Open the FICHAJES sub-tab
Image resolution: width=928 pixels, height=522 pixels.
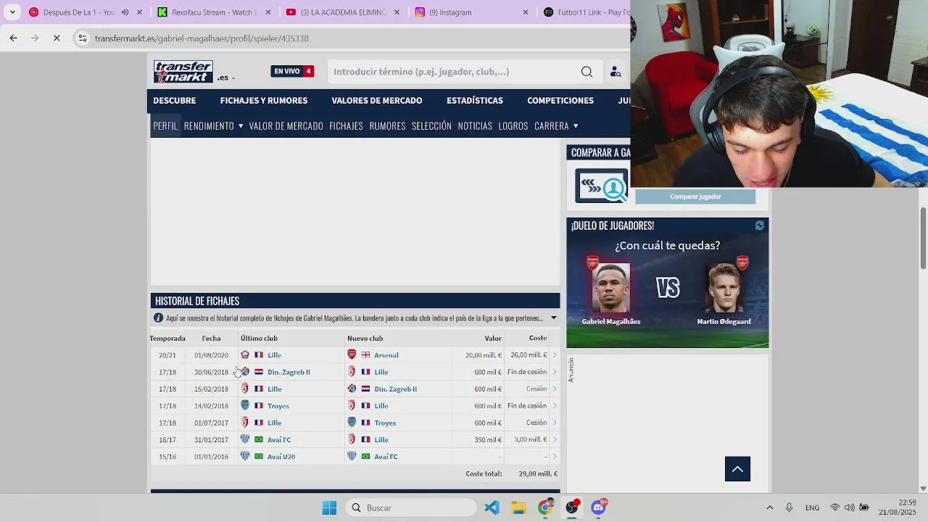[346, 126]
